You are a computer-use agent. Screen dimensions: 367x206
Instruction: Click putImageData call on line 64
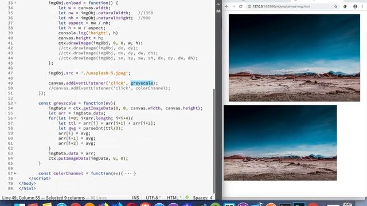point(88,158)
